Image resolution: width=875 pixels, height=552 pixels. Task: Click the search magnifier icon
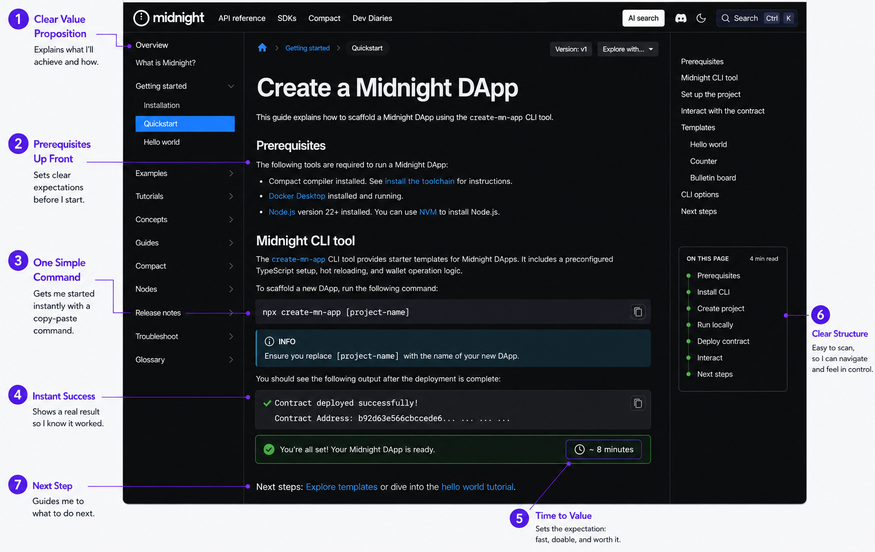point(725,18)
